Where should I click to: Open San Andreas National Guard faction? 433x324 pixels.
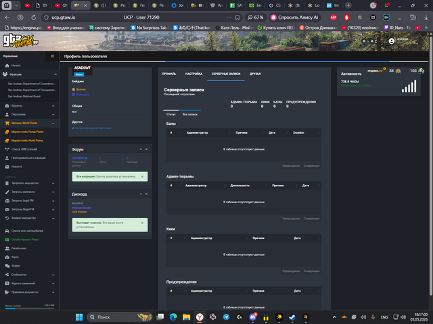(x=24, y=96)
